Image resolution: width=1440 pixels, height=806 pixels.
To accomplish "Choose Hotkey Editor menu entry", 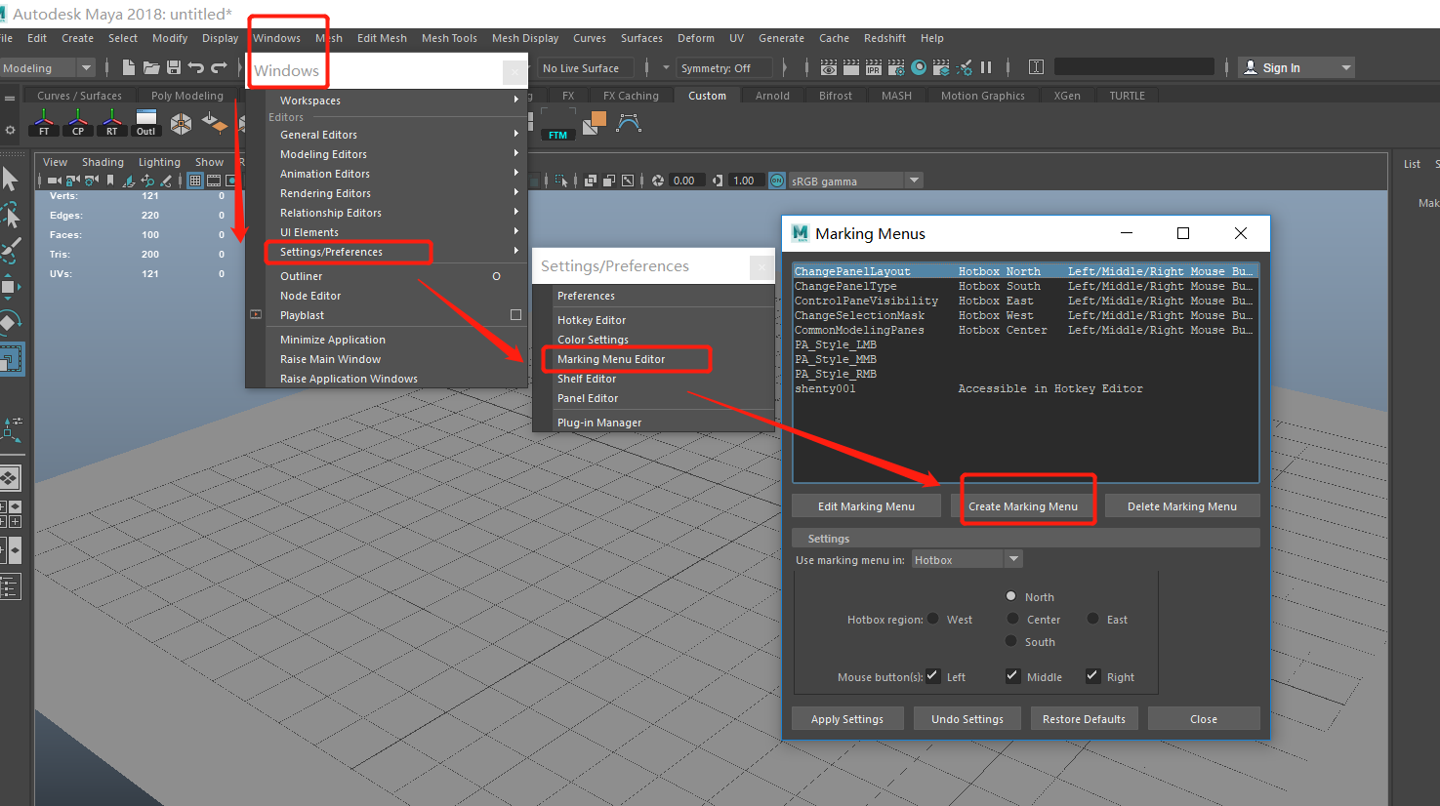I will (663, 320).
